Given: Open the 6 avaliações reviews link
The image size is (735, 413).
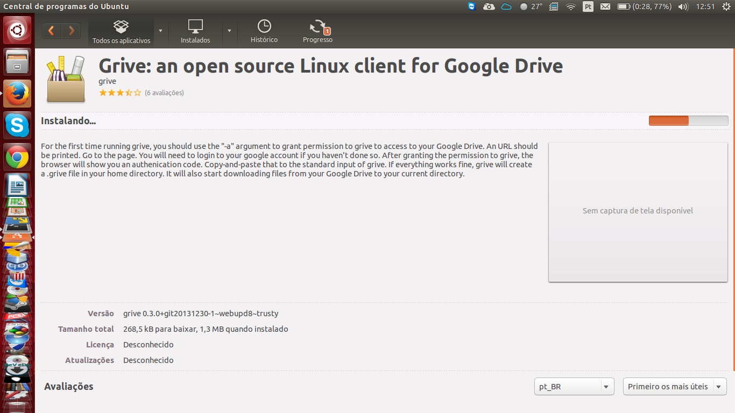Looking at the screenshot, I should [x=164, y=93].
